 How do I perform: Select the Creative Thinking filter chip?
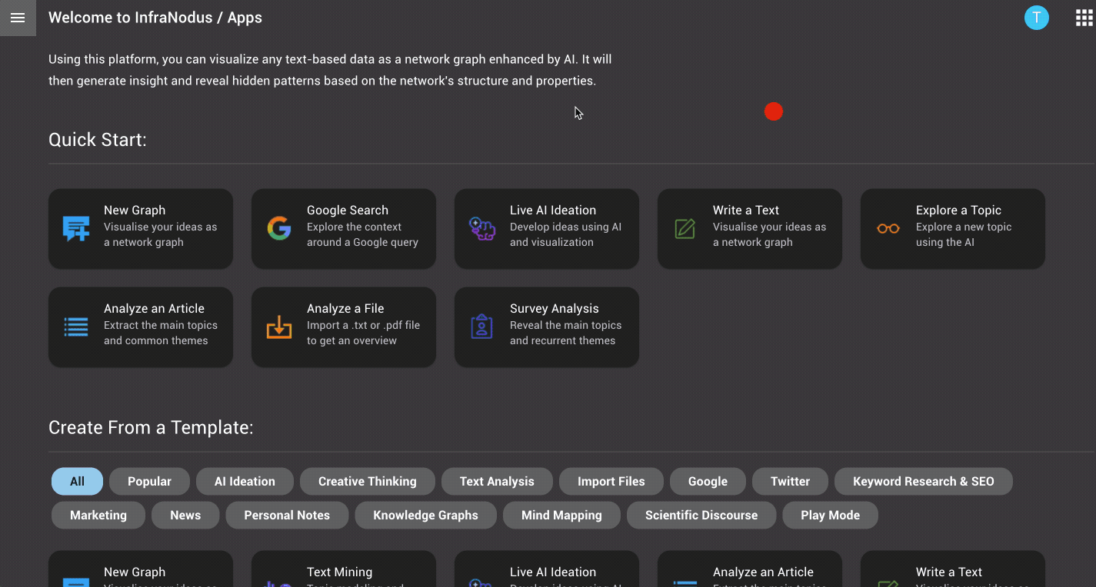pyautogui.click(x=368, y=482)
